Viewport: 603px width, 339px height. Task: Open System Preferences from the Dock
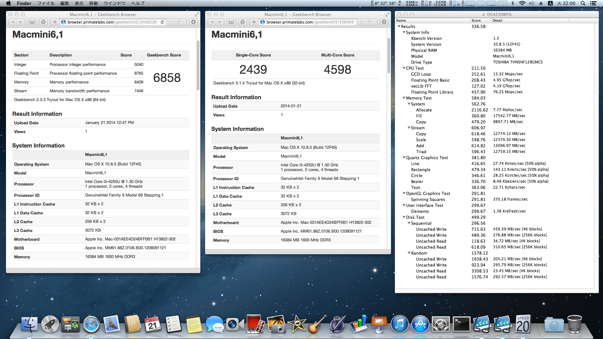click(x=441, y=324)
